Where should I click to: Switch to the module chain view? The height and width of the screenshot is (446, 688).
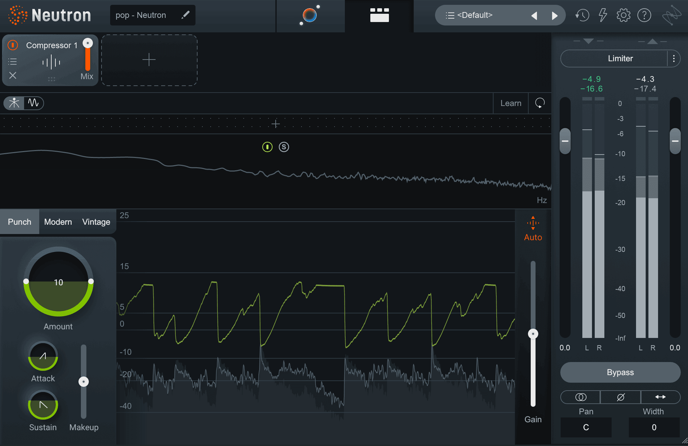[379, 15]
